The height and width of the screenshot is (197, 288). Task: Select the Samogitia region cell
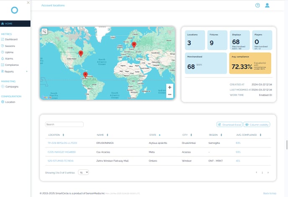pyautogui.click(x=214, y=143)
